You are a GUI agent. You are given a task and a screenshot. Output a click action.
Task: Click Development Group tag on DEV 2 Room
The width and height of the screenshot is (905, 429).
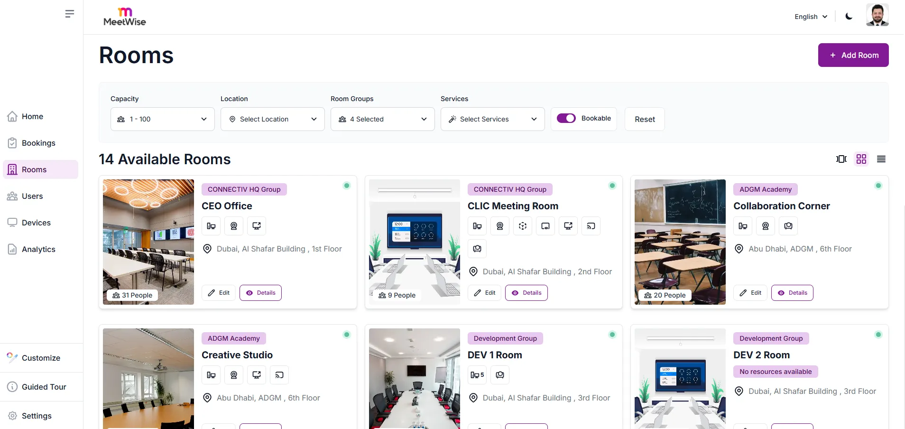pyautogui.click(x=771, y=338)
